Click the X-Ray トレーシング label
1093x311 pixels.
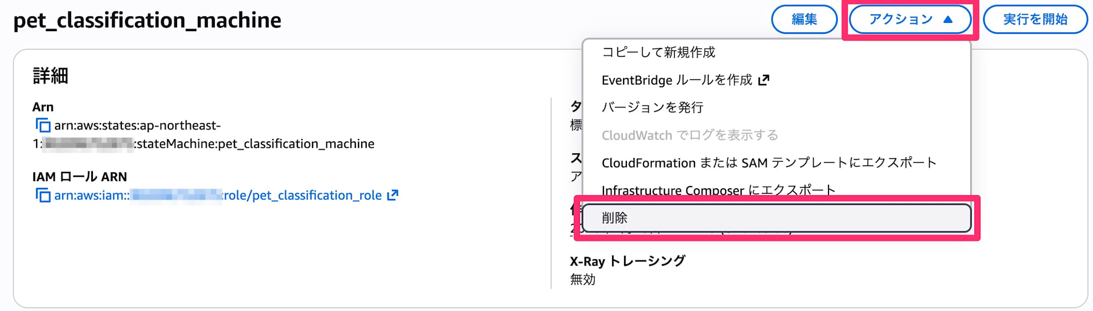[x=627, y=261]
